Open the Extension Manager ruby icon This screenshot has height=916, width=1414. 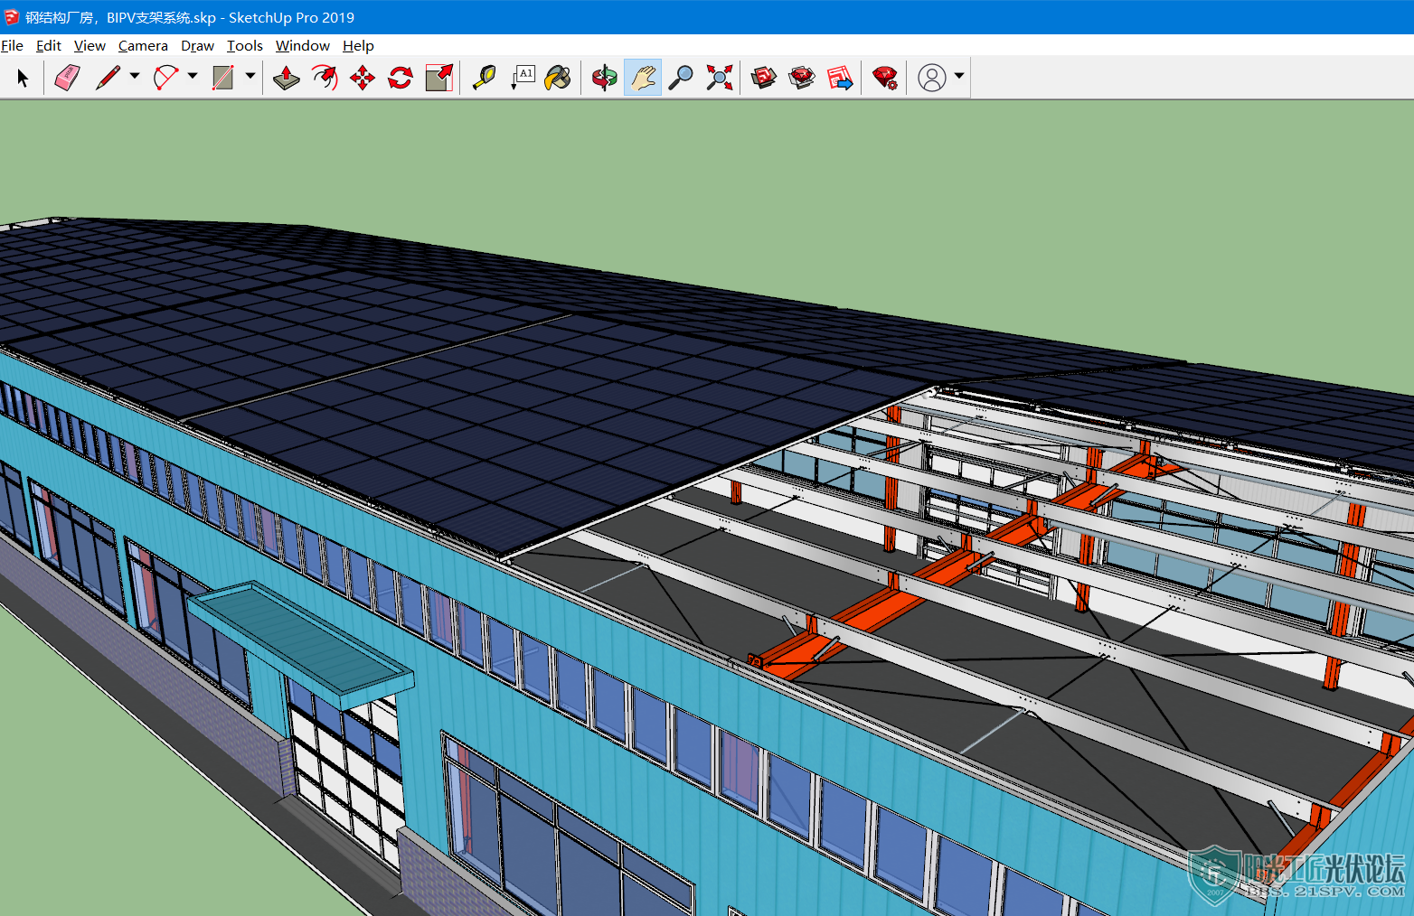885,78
